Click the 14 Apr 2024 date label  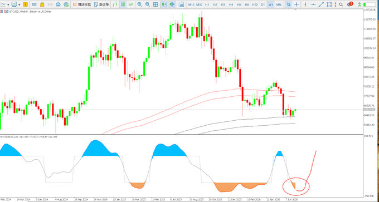tap(23, 200)
